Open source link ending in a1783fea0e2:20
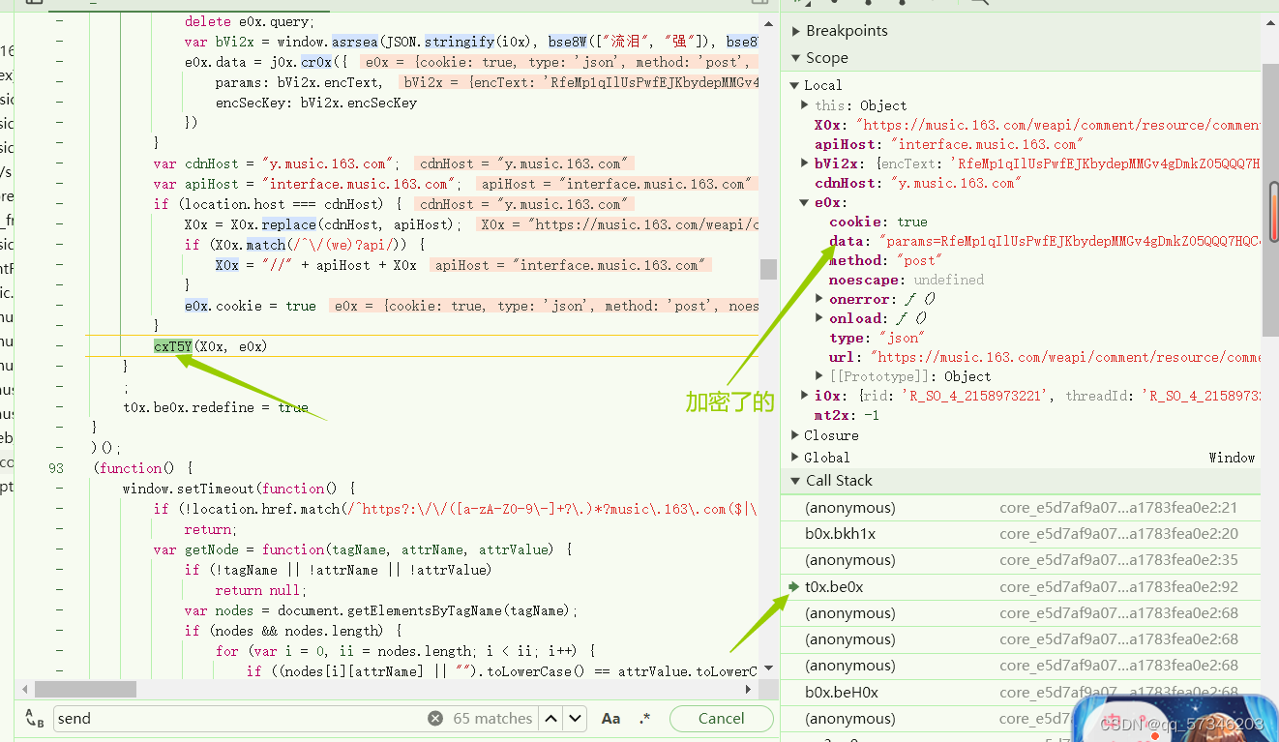The height and width of the screenshot is (742, 1279). click(x=1118, y=534)
